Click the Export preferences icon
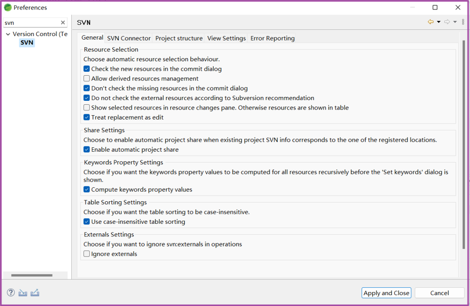Image resolution: width=470 pixels, height=306 pixels. pos(35,293)
